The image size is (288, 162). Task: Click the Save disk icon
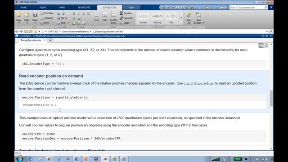tap(35, 14)
